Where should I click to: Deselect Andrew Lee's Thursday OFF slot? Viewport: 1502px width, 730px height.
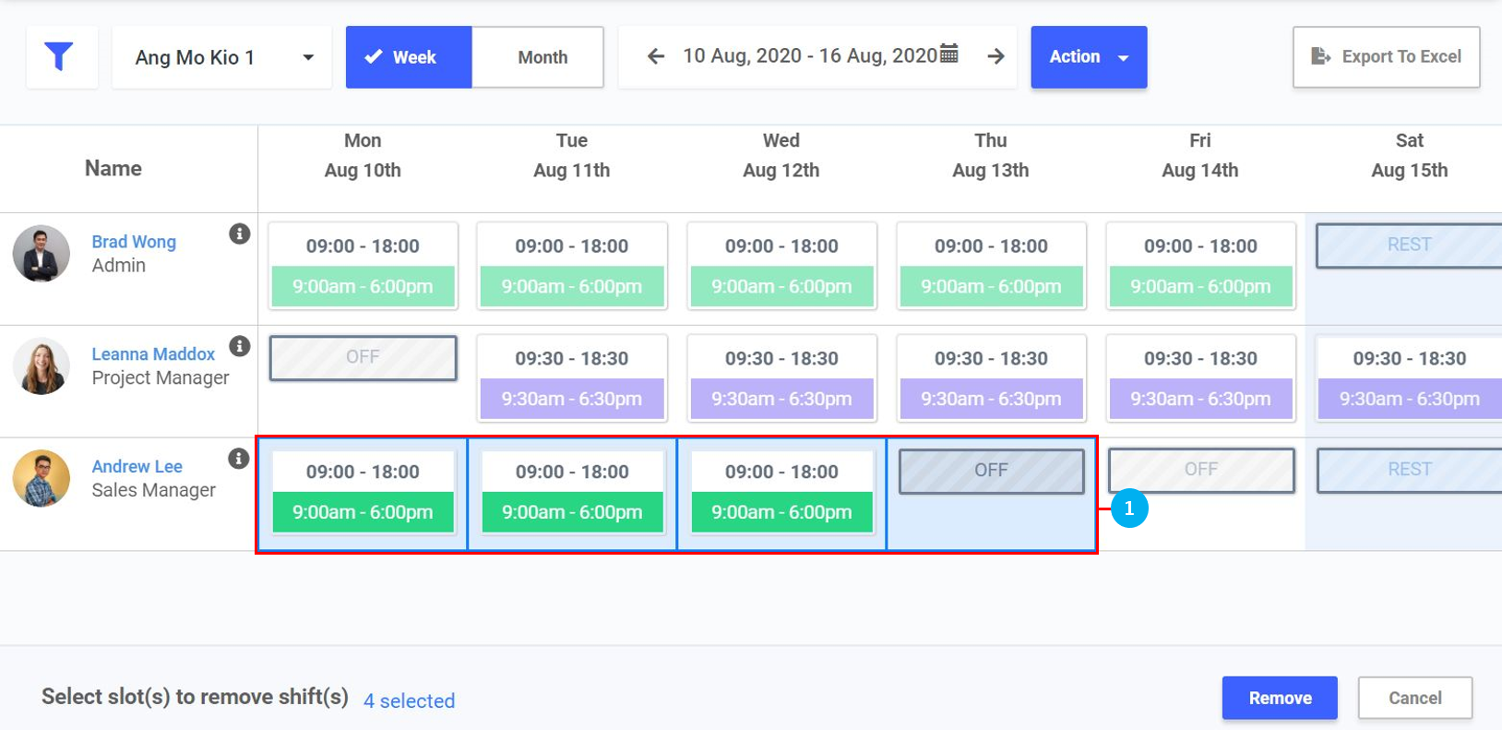pyautogui.click(x=991, y=472)
